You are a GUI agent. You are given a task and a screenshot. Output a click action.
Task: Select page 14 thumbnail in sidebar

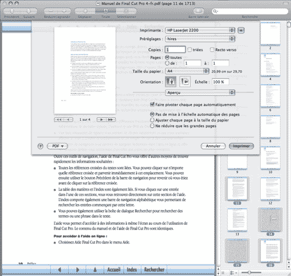pos(270,220)
